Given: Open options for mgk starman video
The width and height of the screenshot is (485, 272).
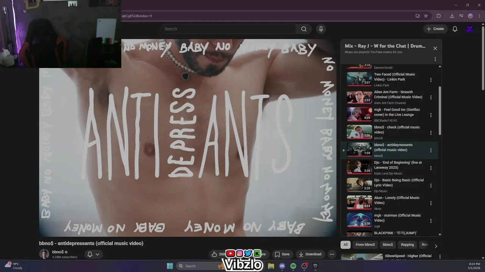Looking at the screenshot, I should [x=431, y=221].
